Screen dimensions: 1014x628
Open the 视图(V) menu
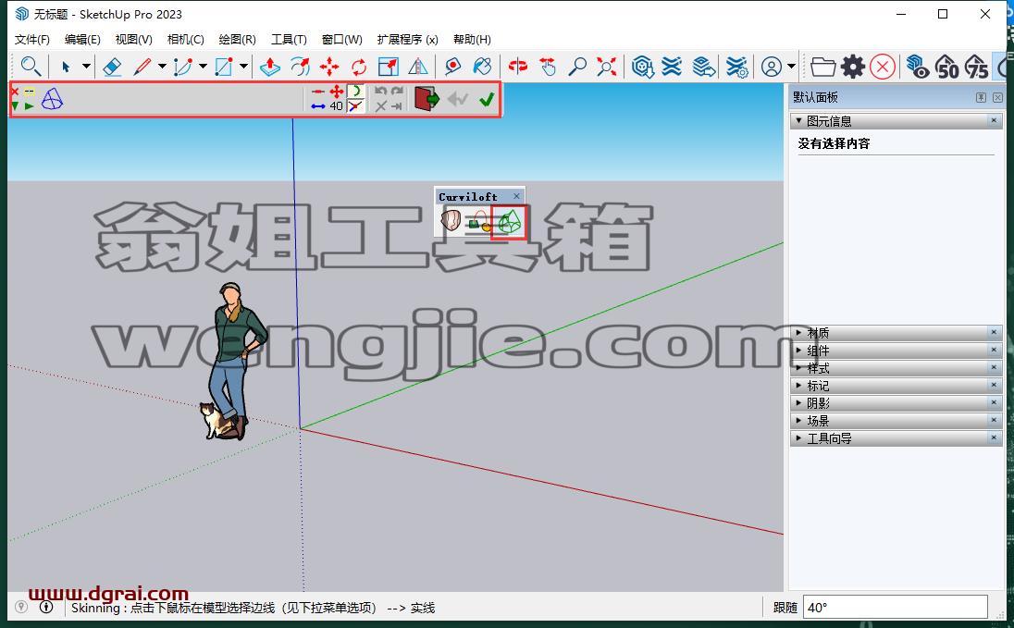click(x=134, y=40)
